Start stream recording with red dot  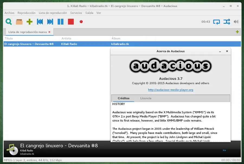[x=81, y=22]
